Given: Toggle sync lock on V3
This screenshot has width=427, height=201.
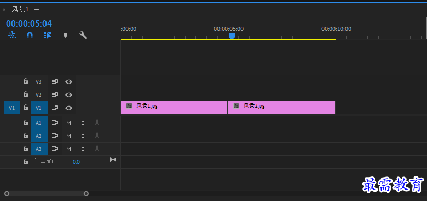Looking at the screenshot, I should pyautogui.click(x=55, y=81).
